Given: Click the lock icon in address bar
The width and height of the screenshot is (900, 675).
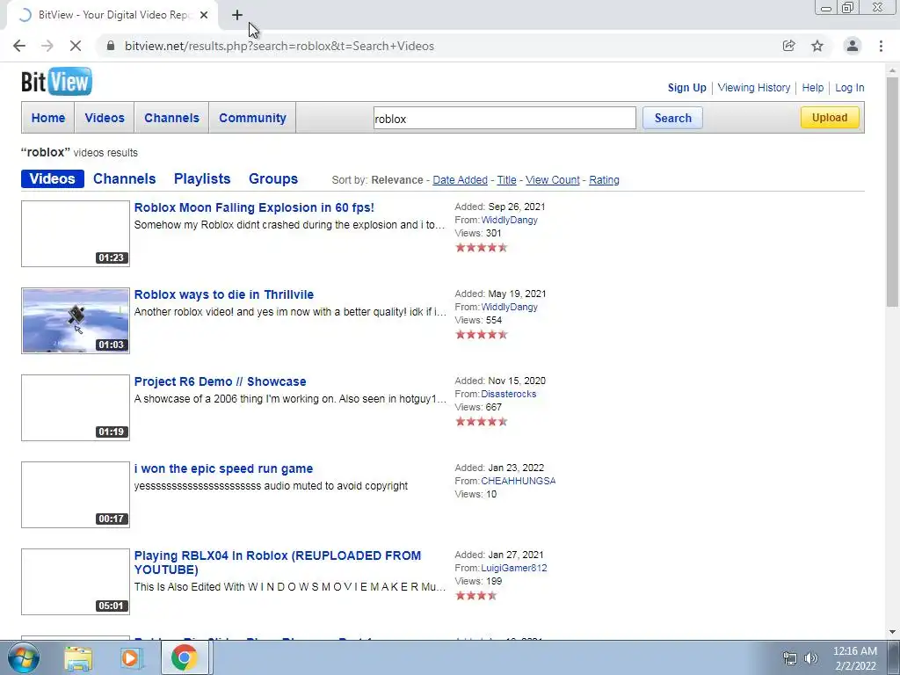Looking at the screenshot, I should tap(111, 46).
